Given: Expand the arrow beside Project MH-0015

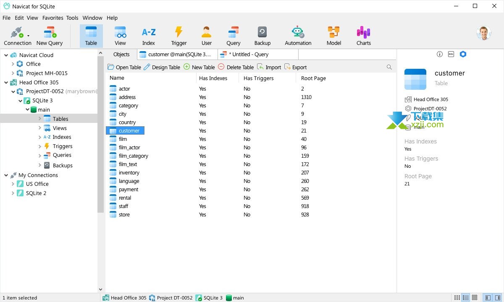Looking at the screenshot, I should click(x=13, y=73).
